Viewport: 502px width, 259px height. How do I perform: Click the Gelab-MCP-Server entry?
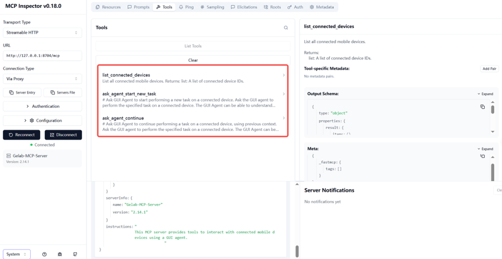(42, 159)
